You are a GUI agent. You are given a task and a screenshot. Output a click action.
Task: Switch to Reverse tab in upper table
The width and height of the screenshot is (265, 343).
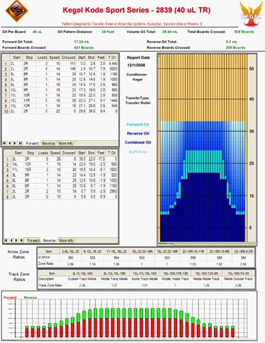coord(48,143)
